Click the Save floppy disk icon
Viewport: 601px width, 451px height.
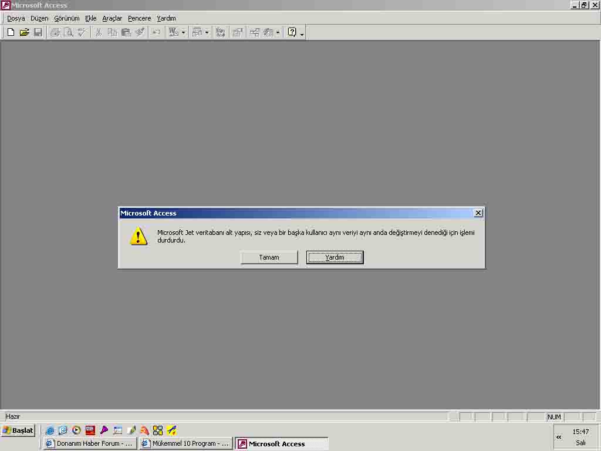(38, 33)
